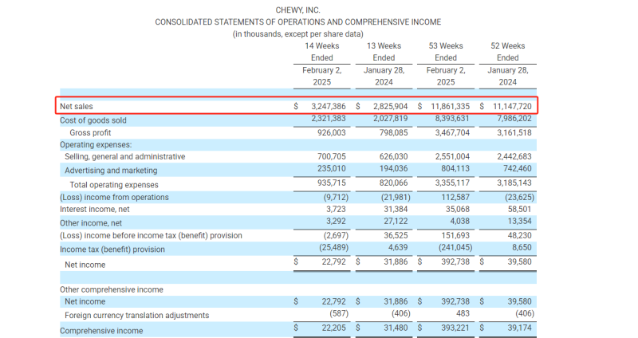Click the Foreign currency translation adjustments label
The height and width of the screenshot is (338, 638).
pos(136,315)
